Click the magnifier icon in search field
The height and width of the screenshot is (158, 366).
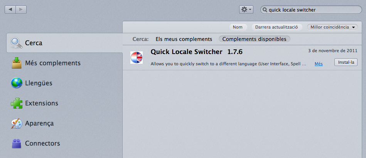pyautogui.click(x=265, y=10)
